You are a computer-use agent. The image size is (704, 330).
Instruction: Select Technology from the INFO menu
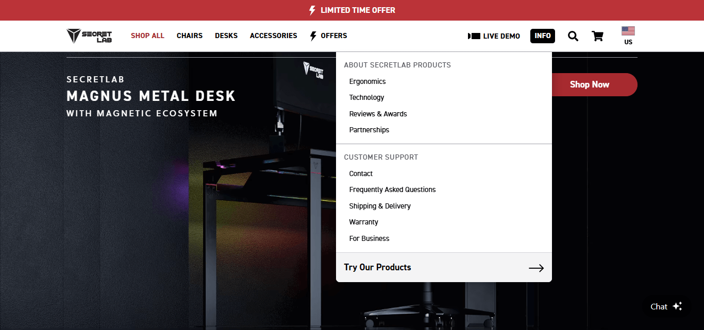click(x=366, y=97)
